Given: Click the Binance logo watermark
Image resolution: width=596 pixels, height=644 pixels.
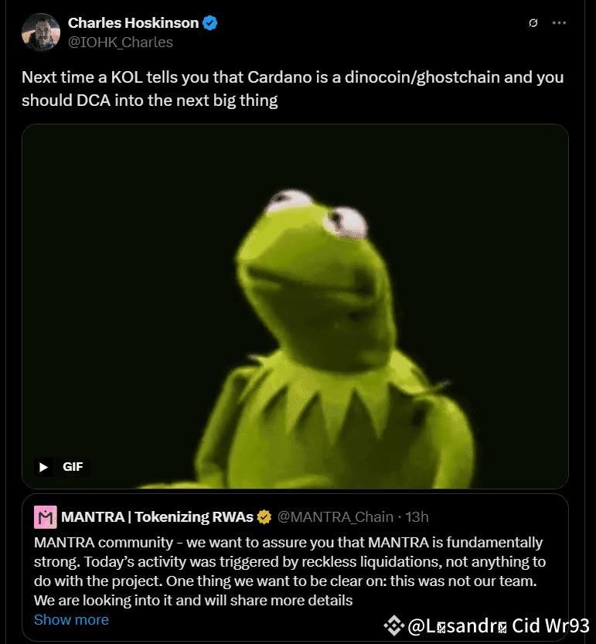Looking at the screenshot, I should coord(395,625).
